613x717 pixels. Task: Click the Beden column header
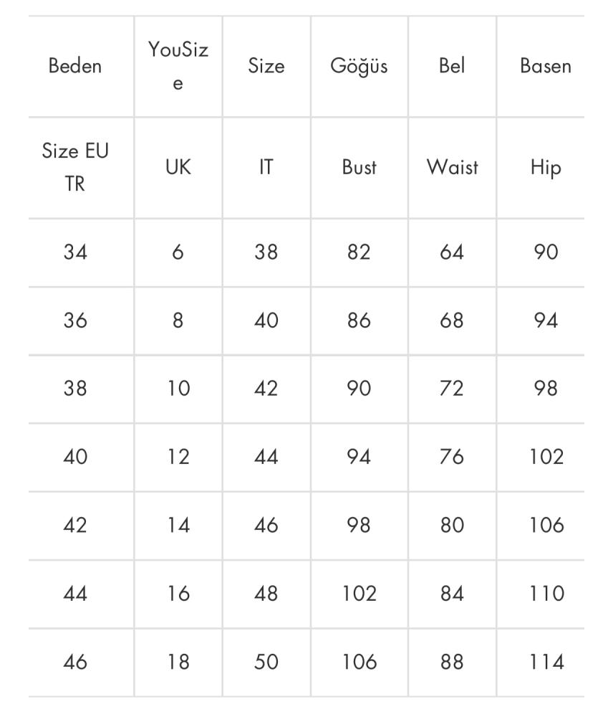coord(75,66)
